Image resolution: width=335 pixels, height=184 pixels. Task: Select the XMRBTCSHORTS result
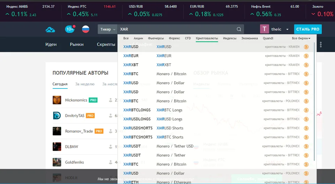coord(216,137)
